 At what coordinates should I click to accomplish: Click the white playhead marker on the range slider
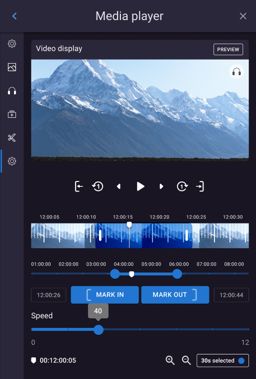[131, 274]
